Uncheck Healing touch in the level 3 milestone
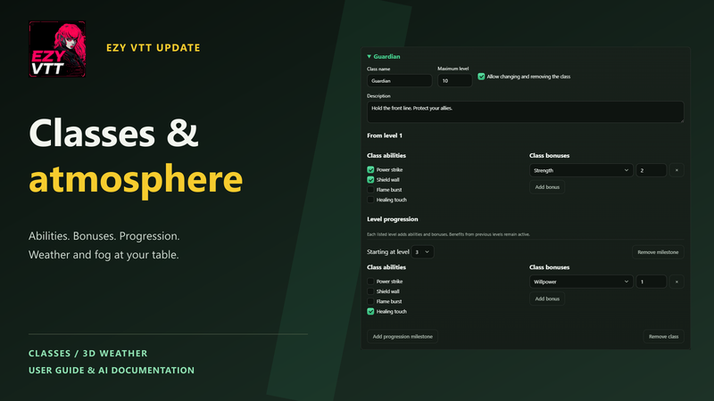This screenshot has width=714, height=401. click(x=370, y=311)
